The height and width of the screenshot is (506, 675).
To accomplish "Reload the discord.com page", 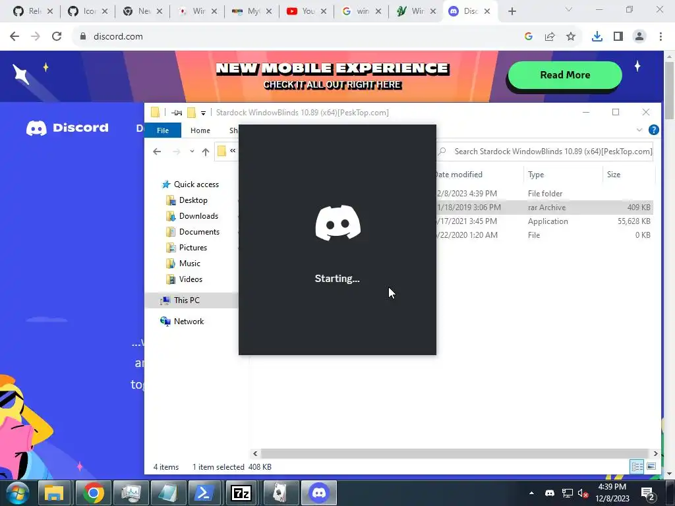I will point(57,37).
